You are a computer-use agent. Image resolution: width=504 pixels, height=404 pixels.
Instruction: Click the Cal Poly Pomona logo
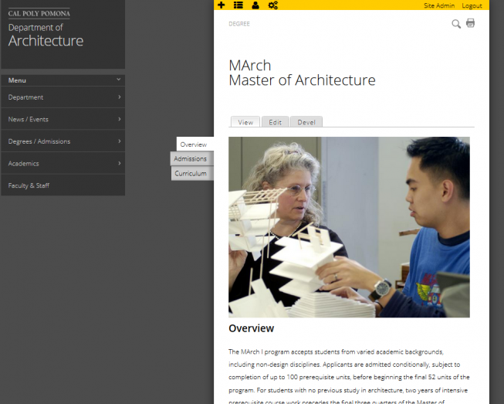(39, 13)
